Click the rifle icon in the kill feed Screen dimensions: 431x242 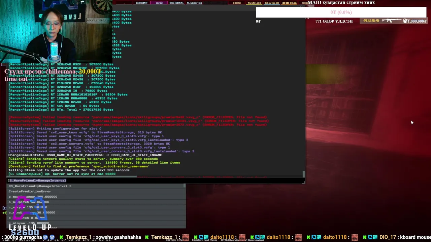391,21
